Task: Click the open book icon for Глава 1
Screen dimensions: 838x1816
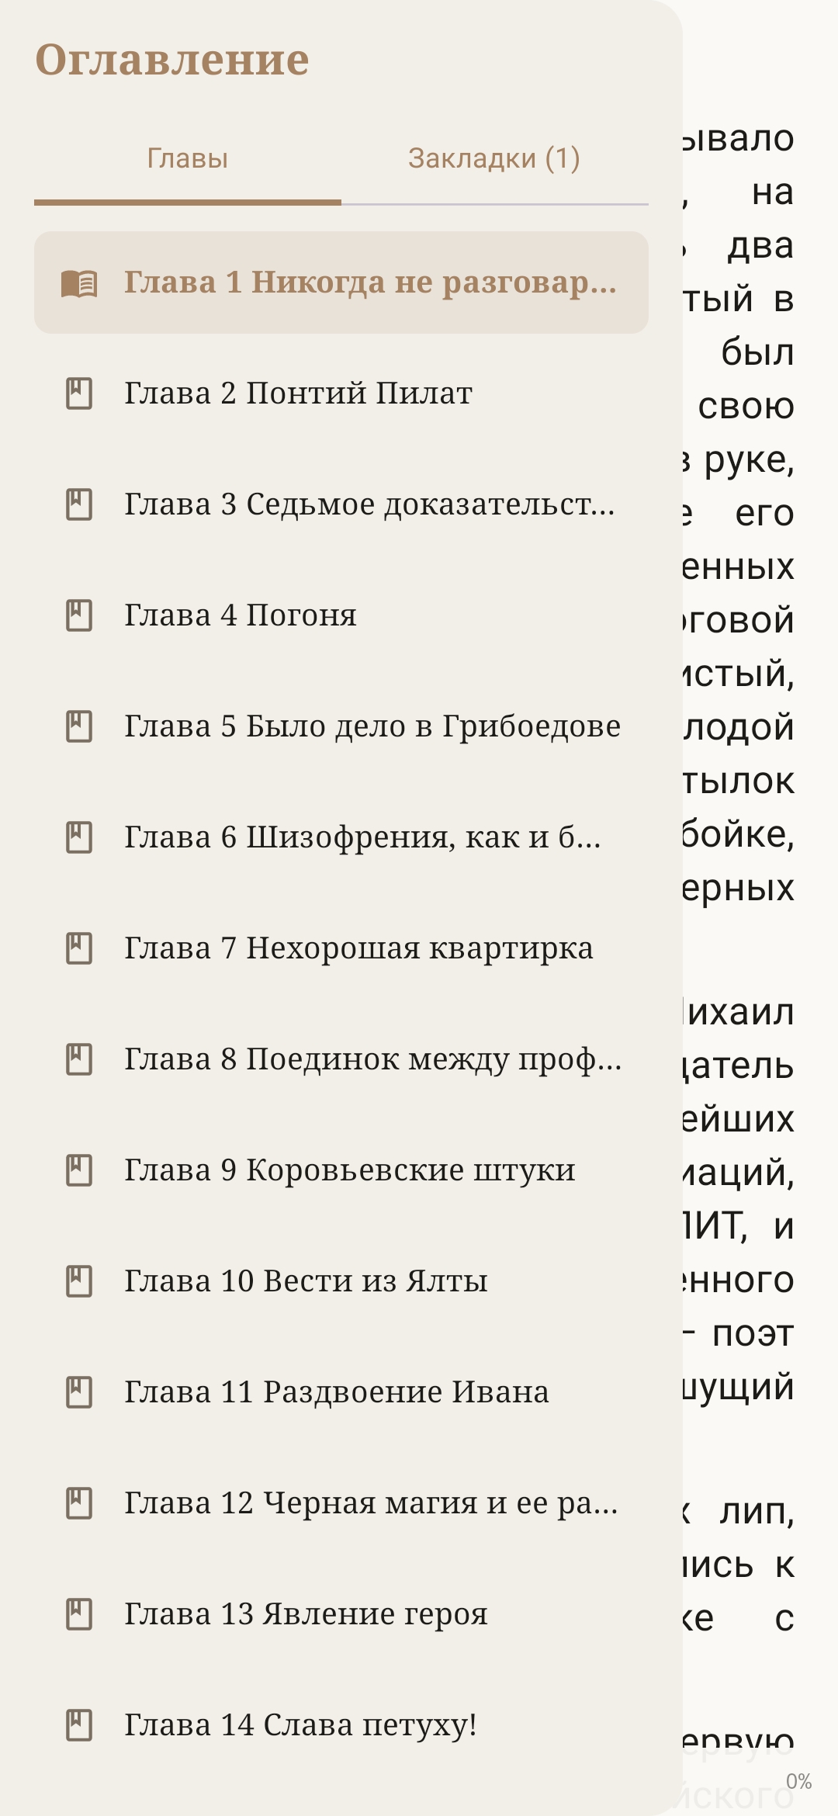Action: pos(79,283)
